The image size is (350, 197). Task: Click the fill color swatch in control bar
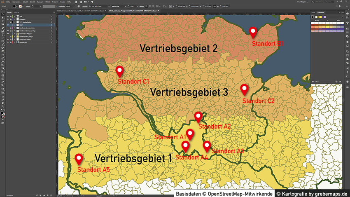14,7
